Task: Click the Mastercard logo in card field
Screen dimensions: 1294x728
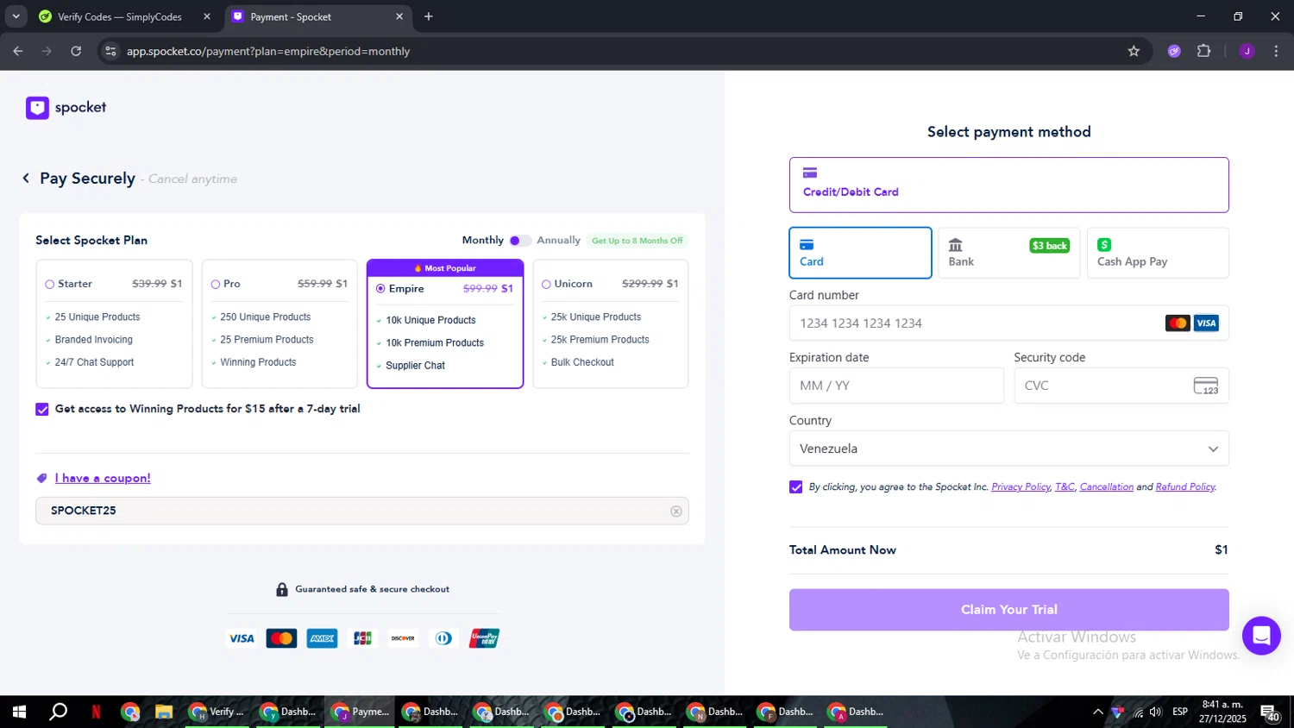Action: point(1178,323)
